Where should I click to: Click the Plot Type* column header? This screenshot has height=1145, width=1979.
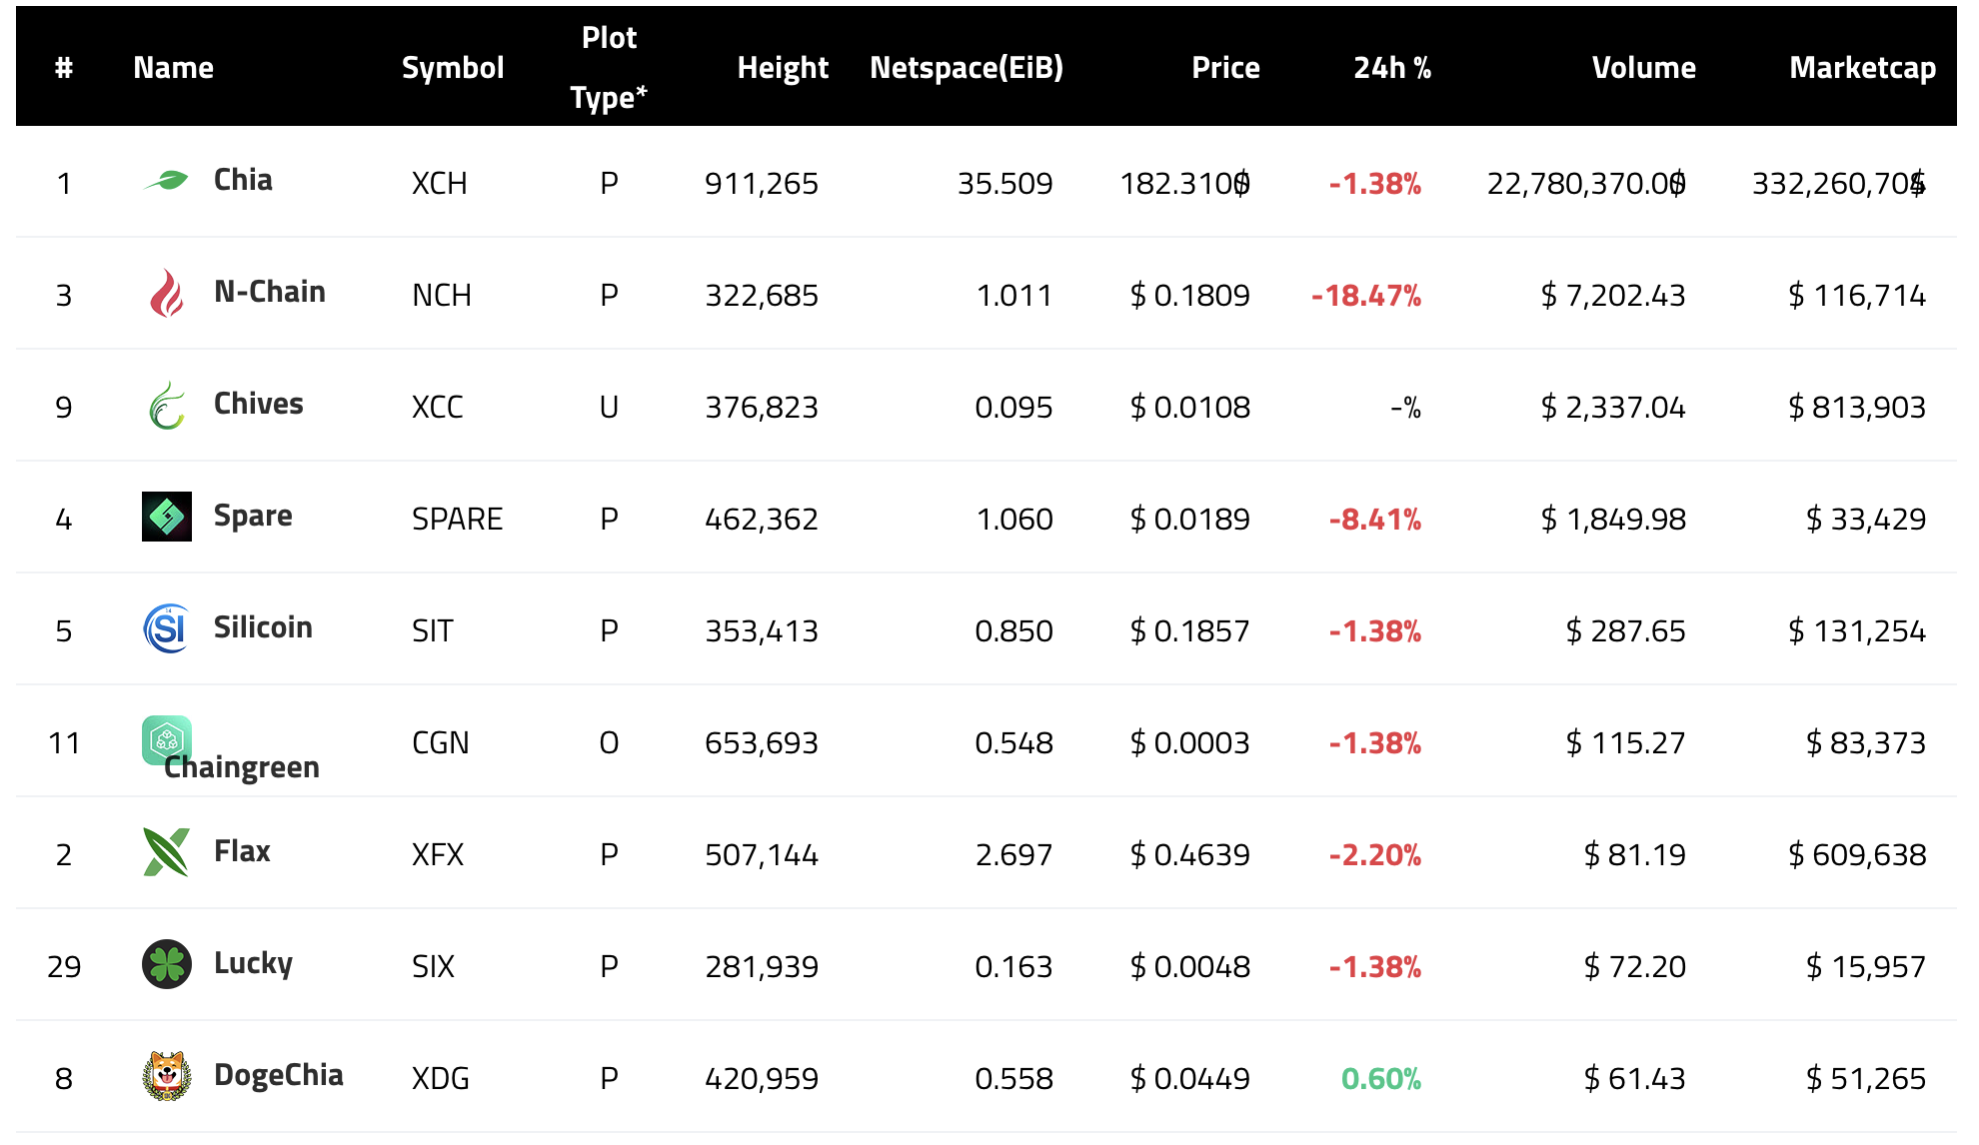(x=608, y=67)
